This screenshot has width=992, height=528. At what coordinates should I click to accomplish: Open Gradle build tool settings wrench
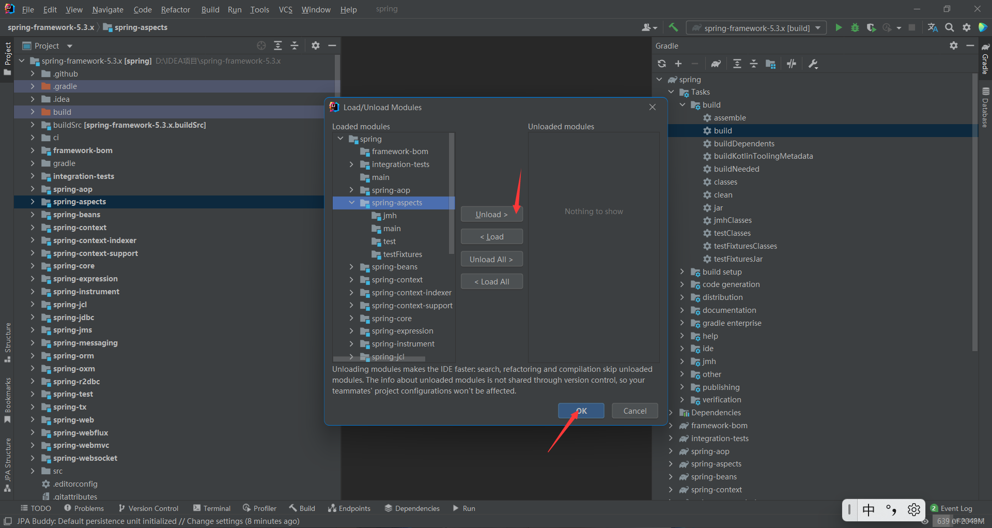(x=813, y=64)
